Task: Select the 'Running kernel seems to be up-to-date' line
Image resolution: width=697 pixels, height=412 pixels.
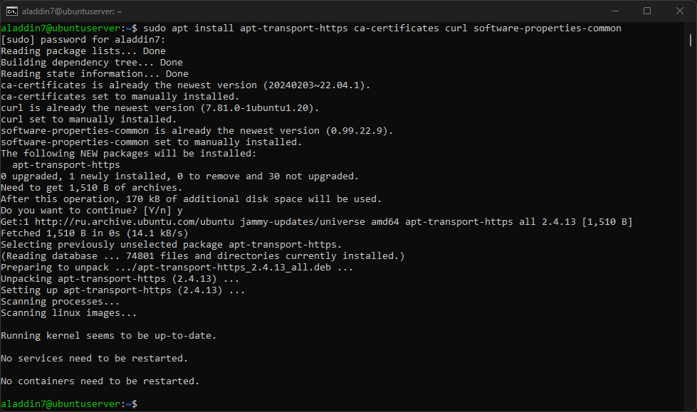Action: pos(108,336)
